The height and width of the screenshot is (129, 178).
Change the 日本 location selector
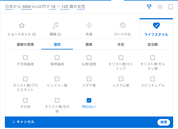click(x=9, y=7)
